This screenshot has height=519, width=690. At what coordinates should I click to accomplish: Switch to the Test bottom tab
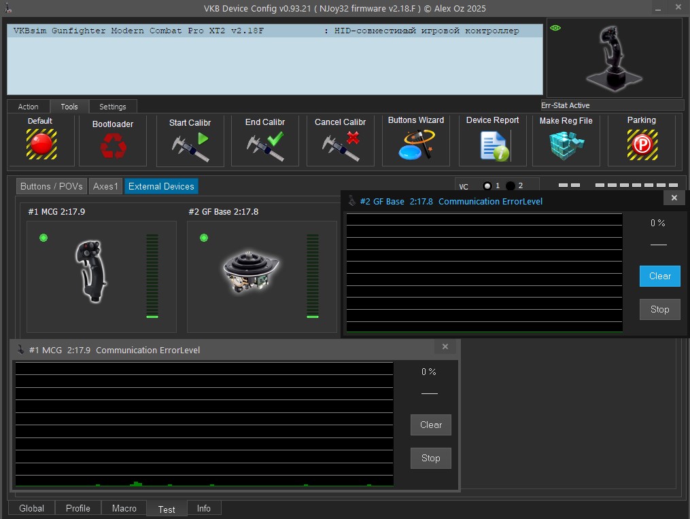[x=167, y=509]
